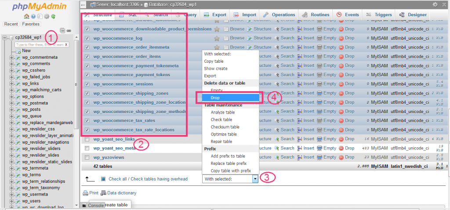Image resolution: width=450 pixels, height=210 pixels.
Task: Open wp_woocommerce_shipping_zones table link
Action: [x=131, y=93]
